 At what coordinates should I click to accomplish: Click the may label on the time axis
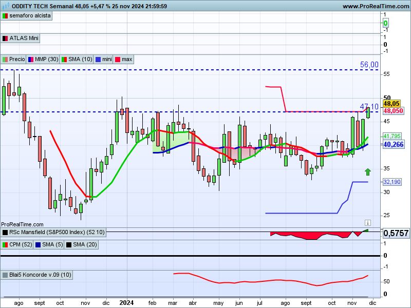tap(218, 303)
